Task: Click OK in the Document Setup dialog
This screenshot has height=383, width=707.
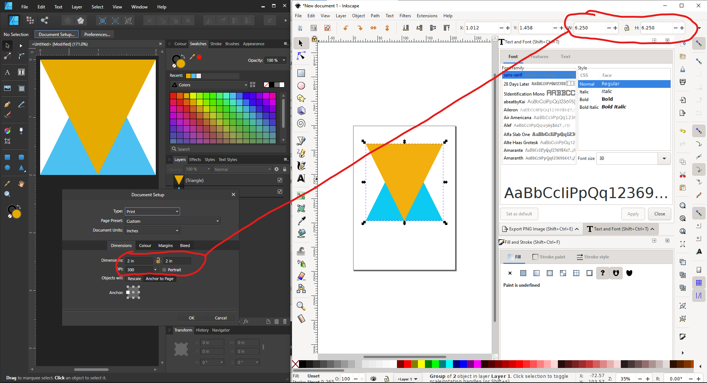Action: pyautogui.click(x=191, y=318)
